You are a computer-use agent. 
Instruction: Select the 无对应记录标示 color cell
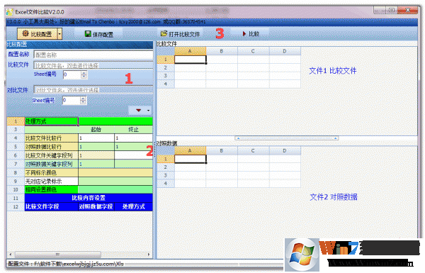115,182
